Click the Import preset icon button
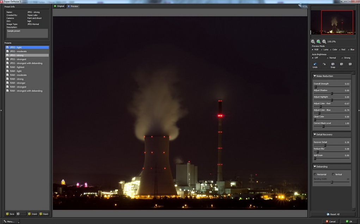This screenshot has width=360, height=224. tap(32, 214)
